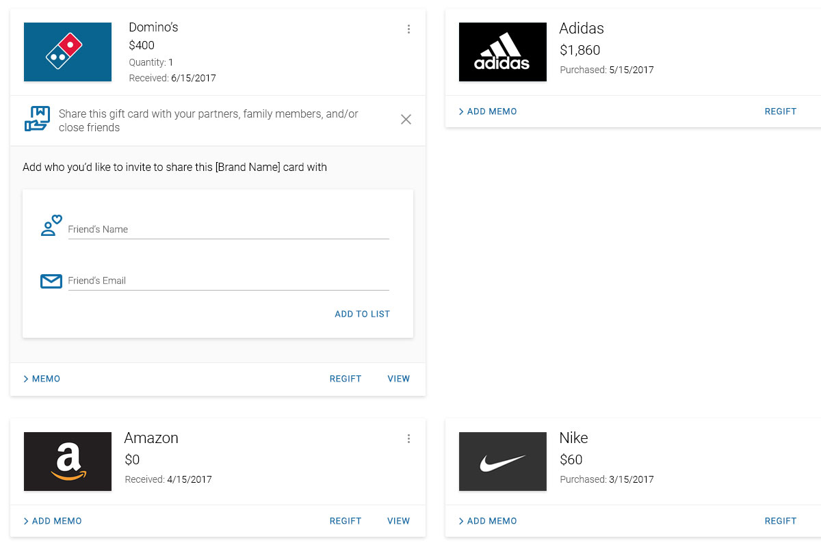Regift the Domino's gift card
This screenshot has width=821, height=547.
[x=346, y=379]
